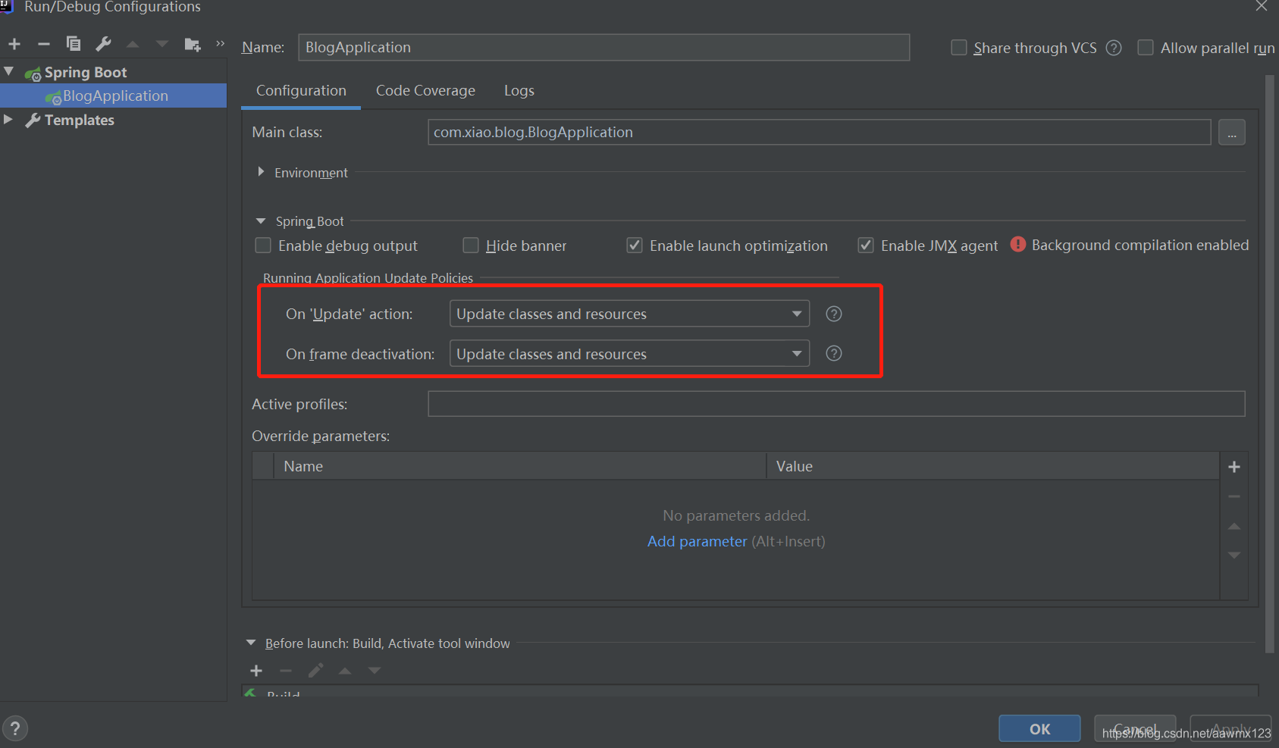This screenshot has height=748, width=1279.
Task: Switch to Code Coverage tab
Action: (425, 91)
